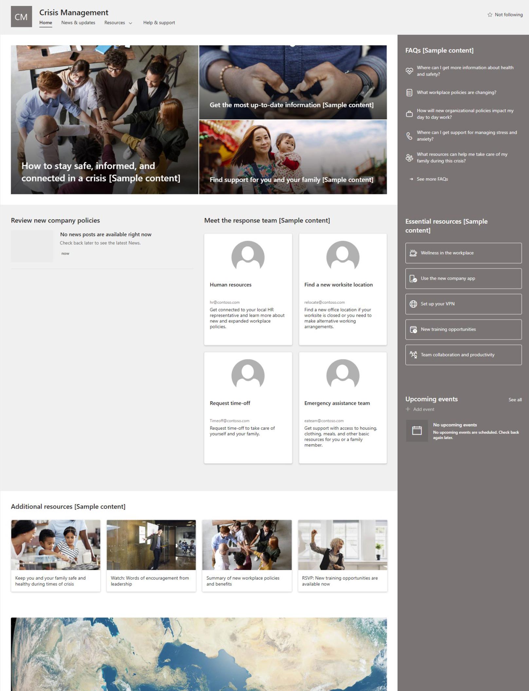Screen dimensions: 529x691
Task: Click the globe icon in Set up your VPN
Action: pyautogui.click(x=413, y=304)
